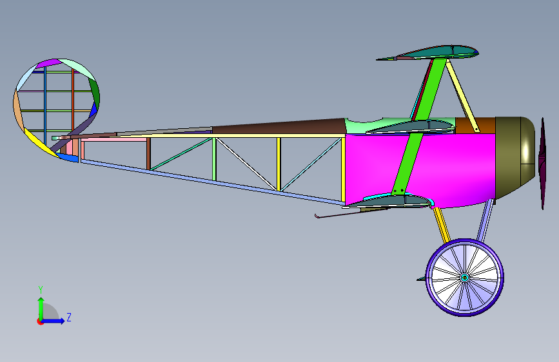Click the blue Z axis arrow of the triad

[54, 321]
